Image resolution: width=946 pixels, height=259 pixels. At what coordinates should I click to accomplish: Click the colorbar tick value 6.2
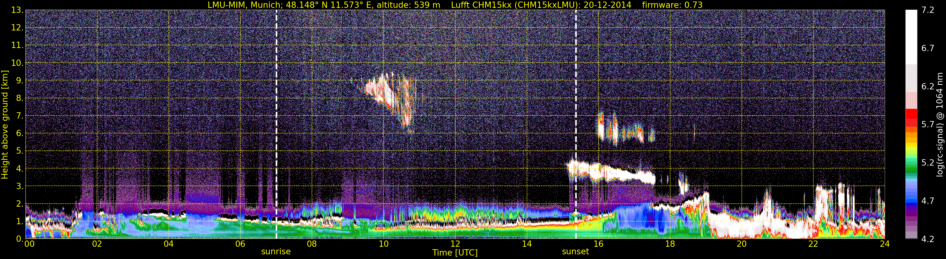click(928, 87)
